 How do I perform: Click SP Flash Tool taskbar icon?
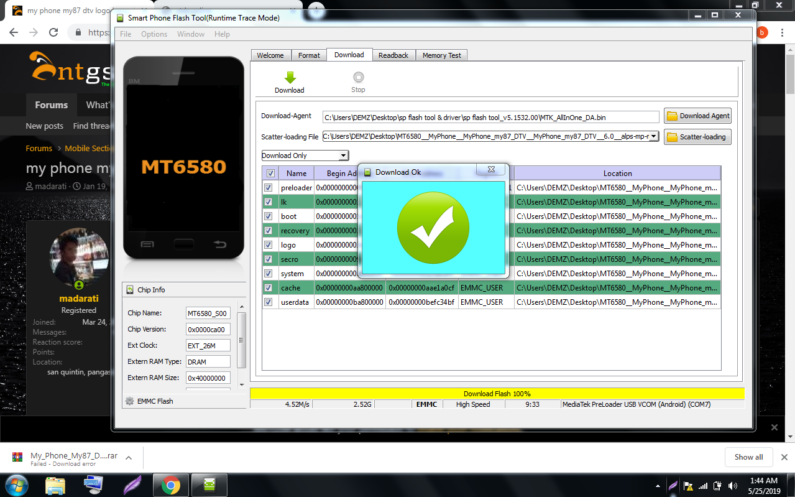[209, 485]
